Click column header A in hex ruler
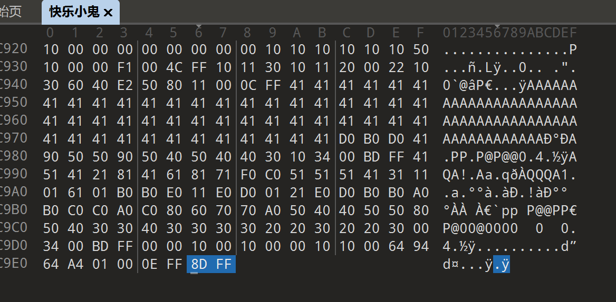The height and width of the screenshot is (302, 616). [297, 33]
